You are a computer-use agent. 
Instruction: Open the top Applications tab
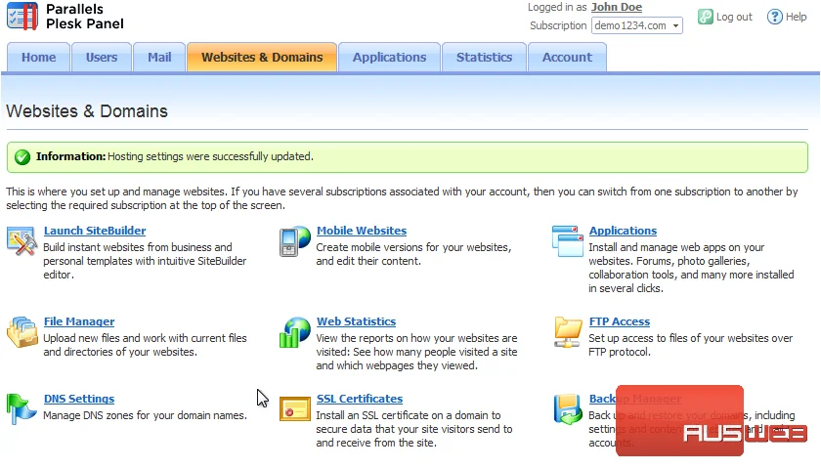tap(390, 57)
